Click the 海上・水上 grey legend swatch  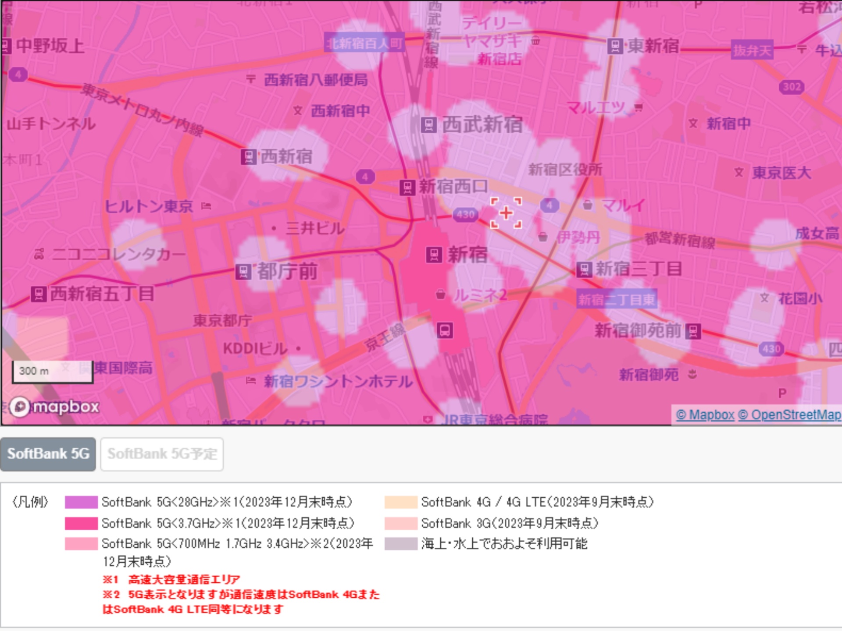click(x=401, y=544)
